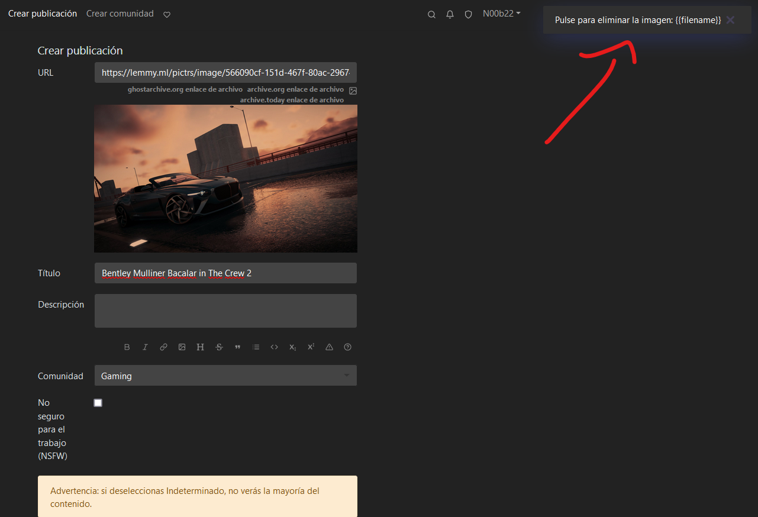Screen dimensions: 758x517
Task: Click the upload image icon in description toolbar
Action: coord(182,347)
